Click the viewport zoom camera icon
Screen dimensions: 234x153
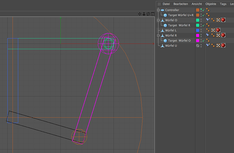click(x=144, y=14)
